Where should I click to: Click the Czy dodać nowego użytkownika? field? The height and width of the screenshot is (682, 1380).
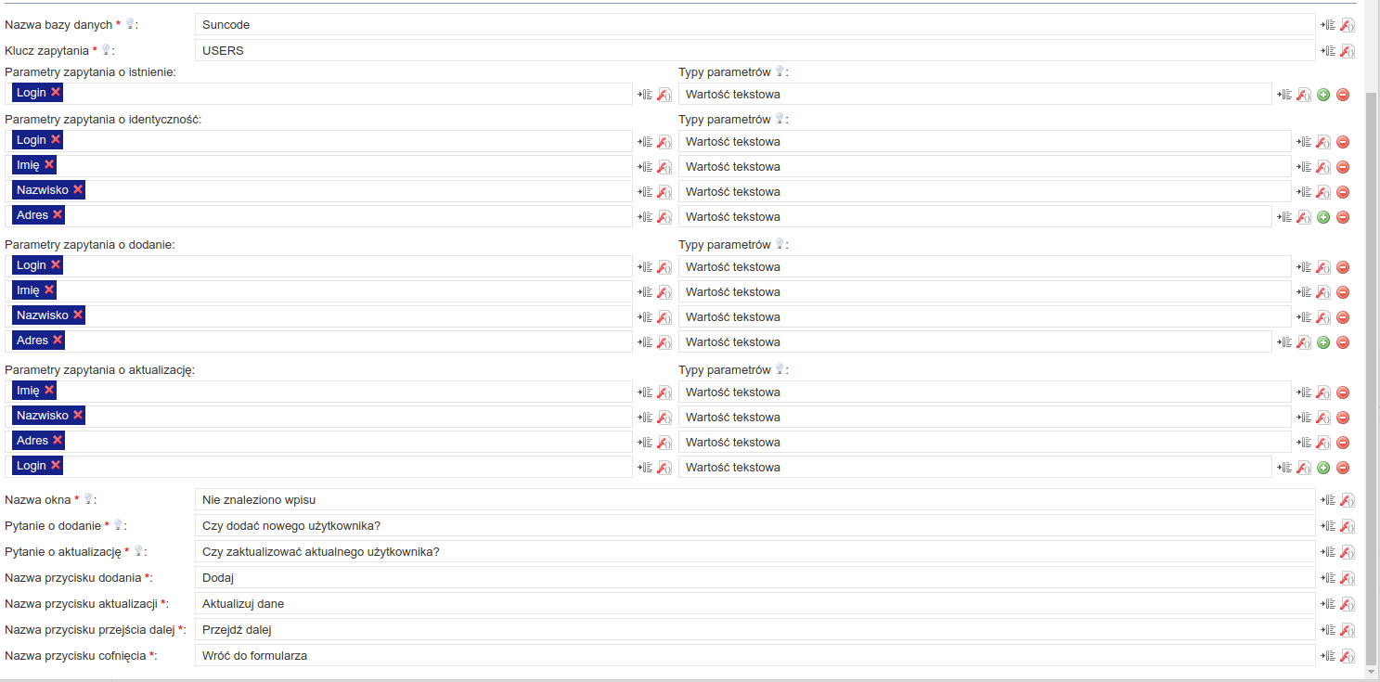(x=755, y=526)
